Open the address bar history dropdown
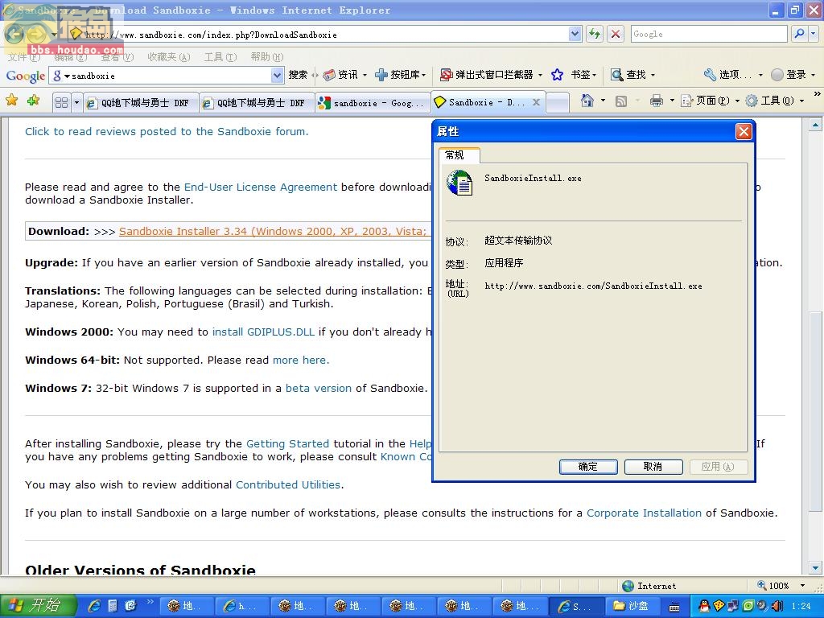Image resolution: width=824 pixels, height=618 pixels. 575,34
